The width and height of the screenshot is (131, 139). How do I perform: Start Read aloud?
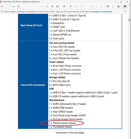click(70, 6)
